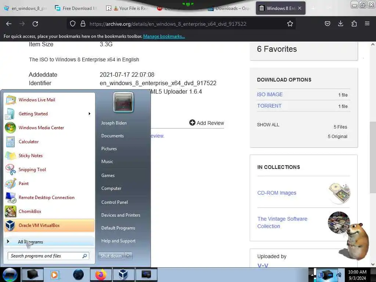Start Remote Desktop Connection
The image size is (376, 282).
coord(49,197)
